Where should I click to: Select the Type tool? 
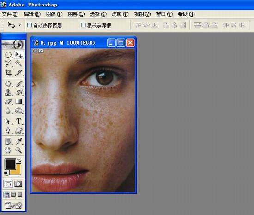[18, 121]
